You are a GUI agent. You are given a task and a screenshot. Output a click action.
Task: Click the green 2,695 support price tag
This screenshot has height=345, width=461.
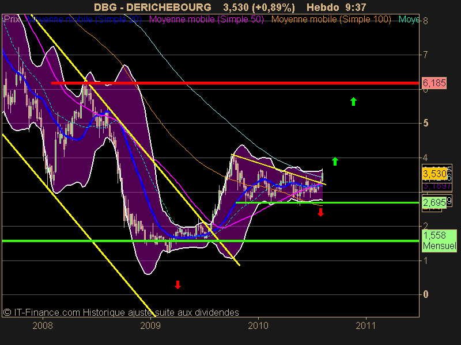[434, 202]
